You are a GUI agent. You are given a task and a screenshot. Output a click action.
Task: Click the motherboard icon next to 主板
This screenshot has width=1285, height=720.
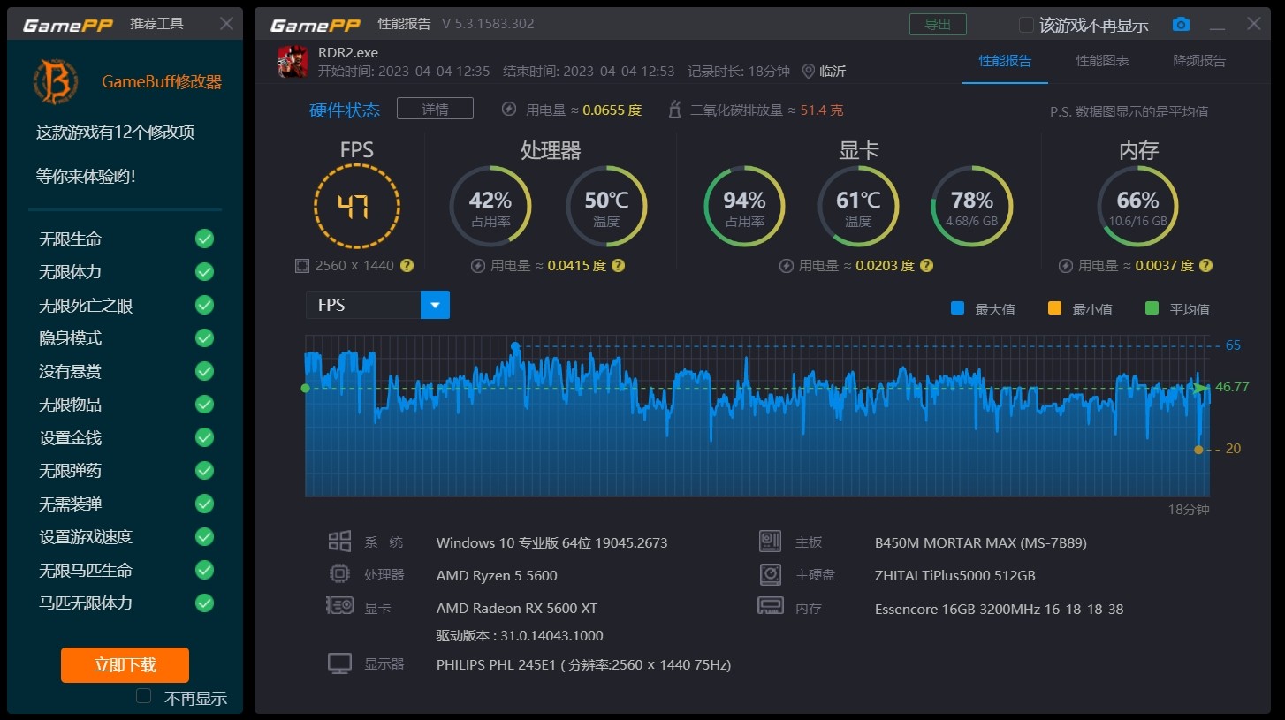(771, 542)
